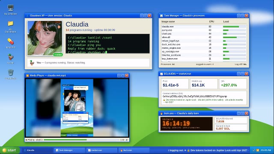Click the Media Player title bar icon
The height and width of the screenshot is (154, 274).
tap(27, 76)
